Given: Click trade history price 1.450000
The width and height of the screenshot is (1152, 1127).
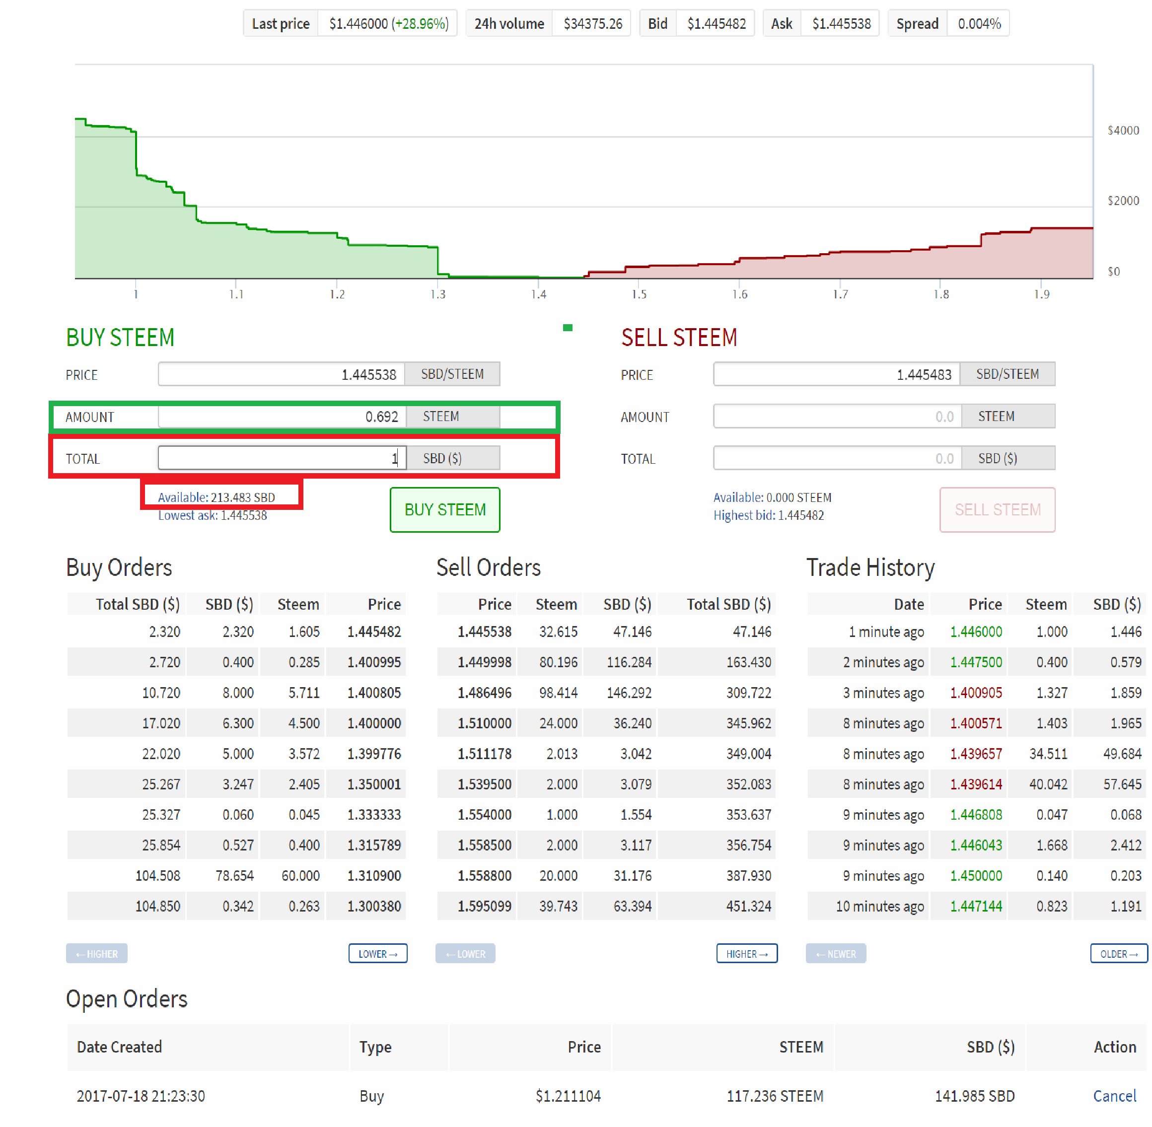Looking at the screenshot, I should tap(976, 875).
